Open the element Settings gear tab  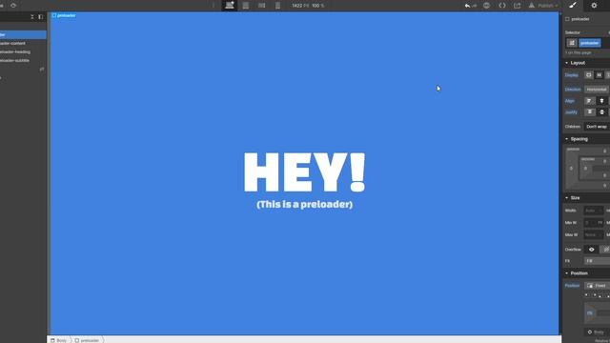[594, 6]
